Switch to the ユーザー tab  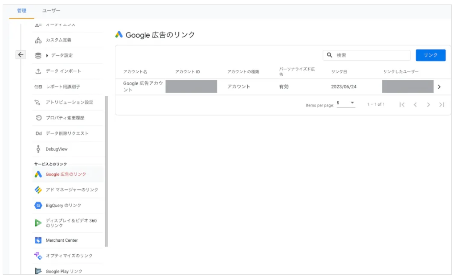pyautogui.click(x=51, y=11)
